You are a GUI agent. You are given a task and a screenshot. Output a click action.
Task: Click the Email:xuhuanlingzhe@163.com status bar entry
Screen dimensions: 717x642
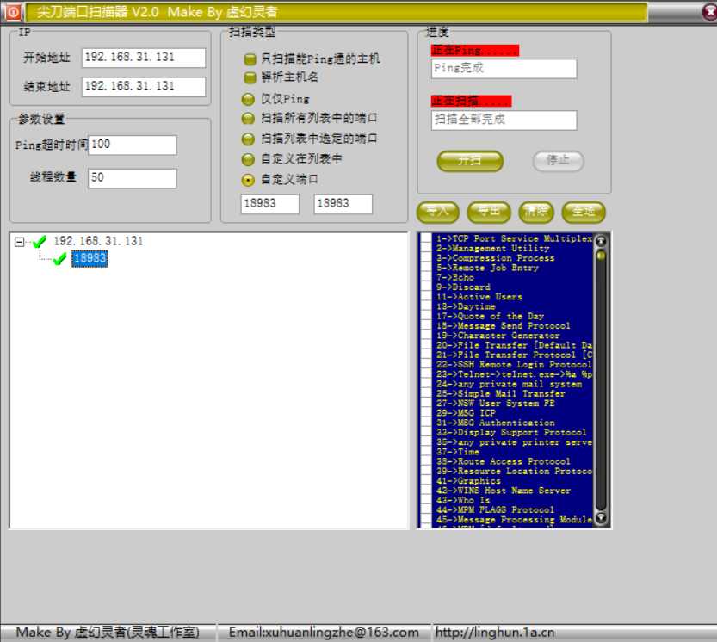324,633
